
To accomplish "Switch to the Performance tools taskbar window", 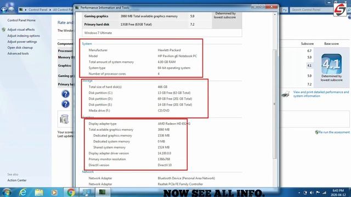I will click(103, 192).
